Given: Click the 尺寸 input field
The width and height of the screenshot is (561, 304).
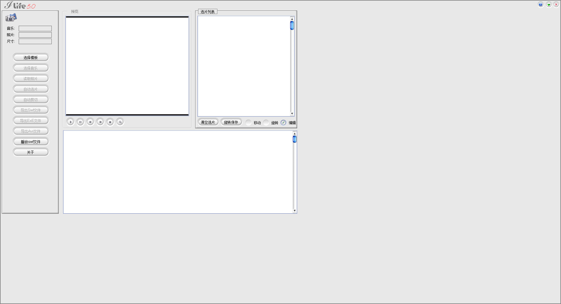Looking at the screenshot, I should point(35,41).
